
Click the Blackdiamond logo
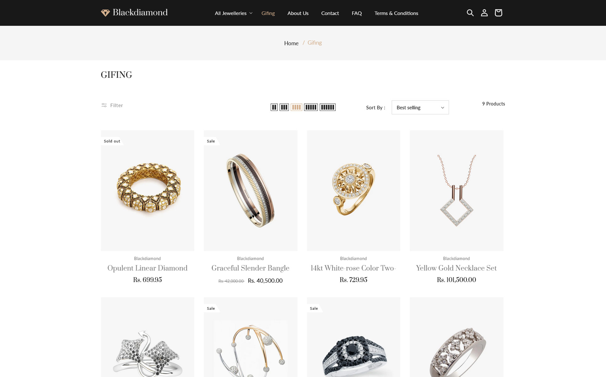134,13
